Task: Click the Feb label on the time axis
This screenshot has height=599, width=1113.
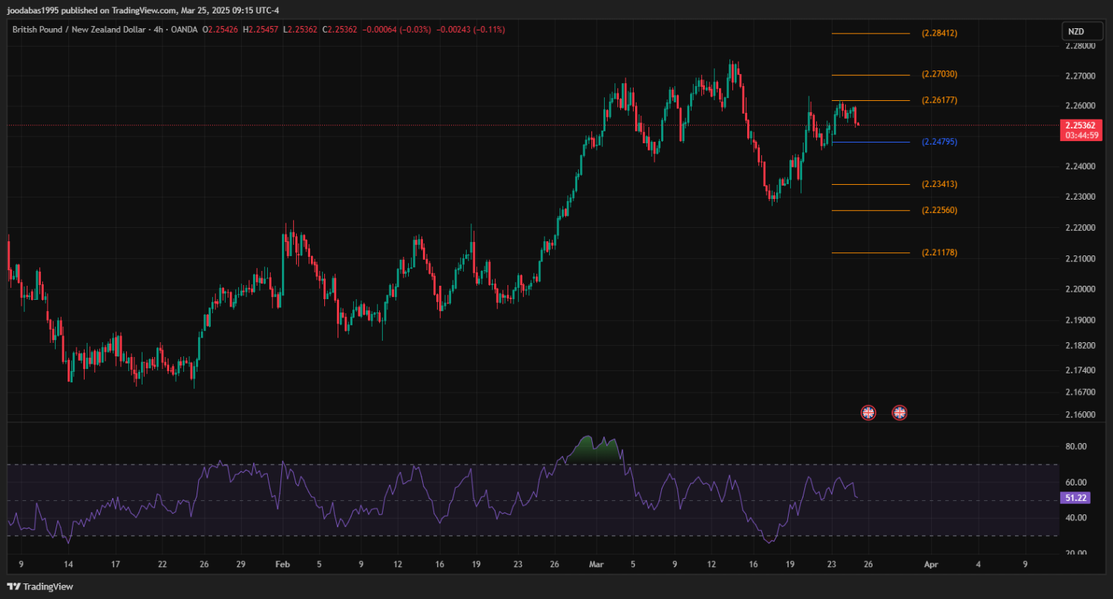Action: coord(283,564)
